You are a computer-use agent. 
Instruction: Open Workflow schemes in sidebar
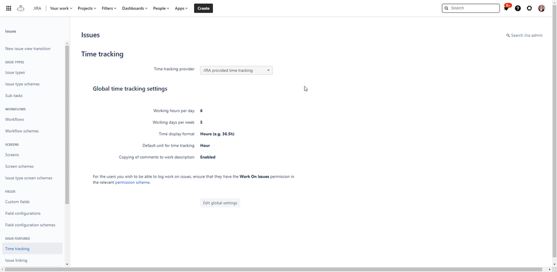tap(22, 131)
